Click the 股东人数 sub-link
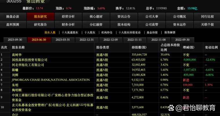The height and width of the screenshot is (116, 220). pyautogui.click(x=50, y=33)
